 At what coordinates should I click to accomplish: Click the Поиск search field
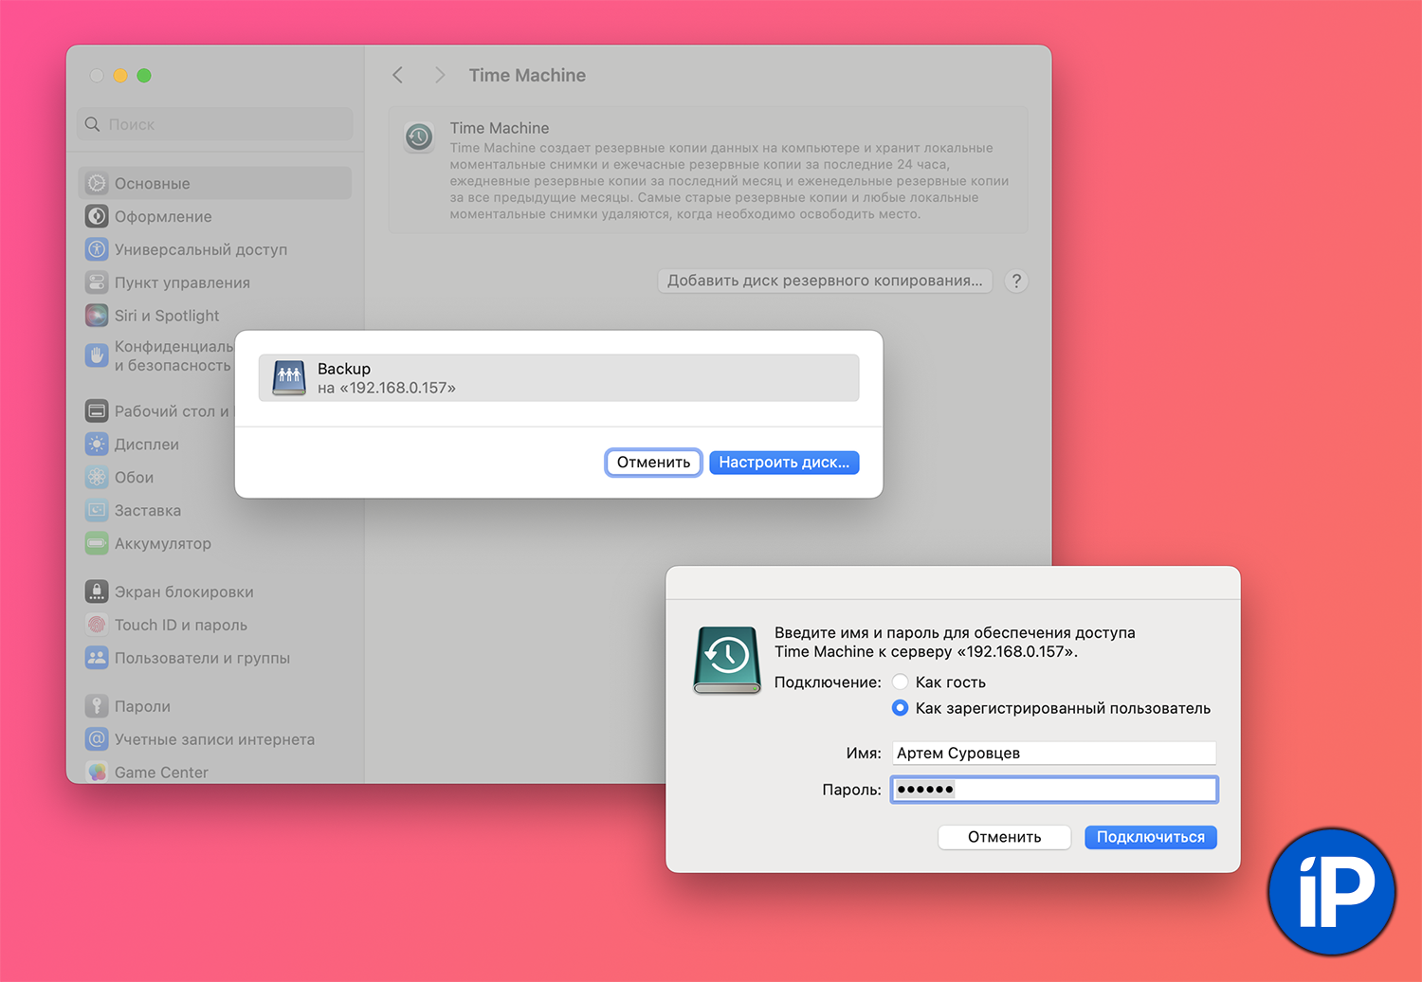click(x=215, y=124)
